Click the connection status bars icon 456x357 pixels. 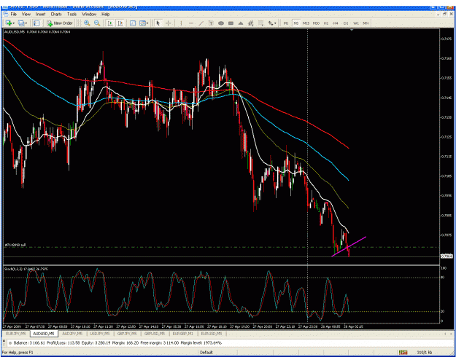403,353
